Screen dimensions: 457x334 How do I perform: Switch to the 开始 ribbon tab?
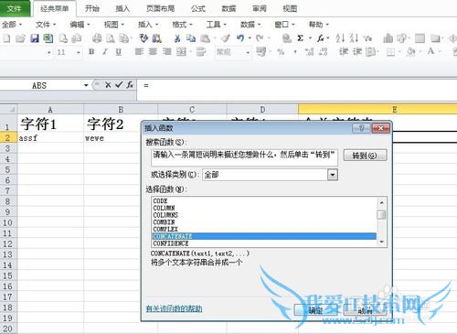[x=92, y=8]
